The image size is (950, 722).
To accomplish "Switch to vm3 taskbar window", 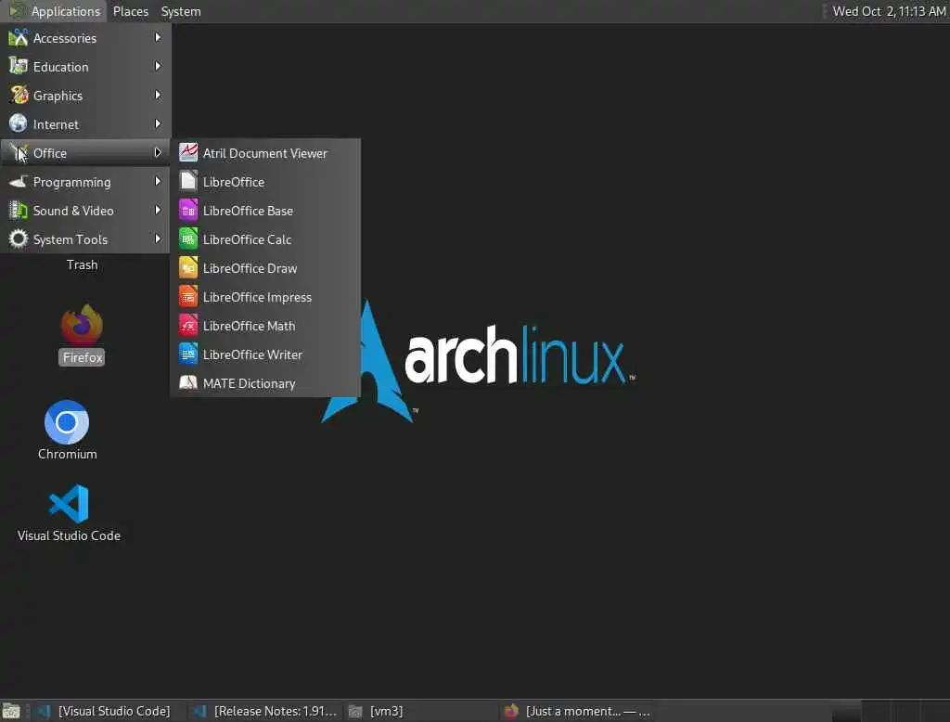I will point(421,711).
